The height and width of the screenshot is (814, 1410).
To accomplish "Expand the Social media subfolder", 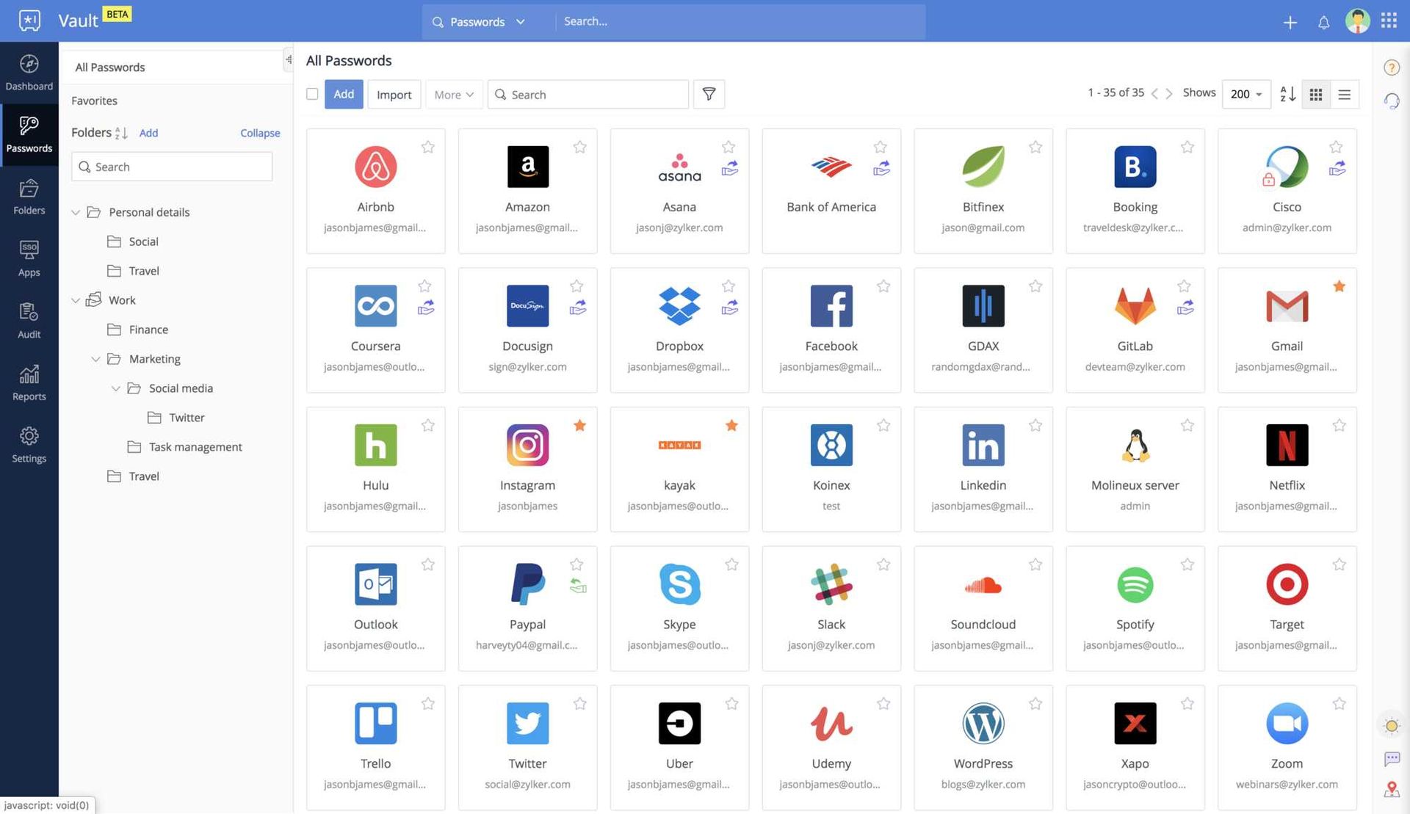I will coord(113,388).
